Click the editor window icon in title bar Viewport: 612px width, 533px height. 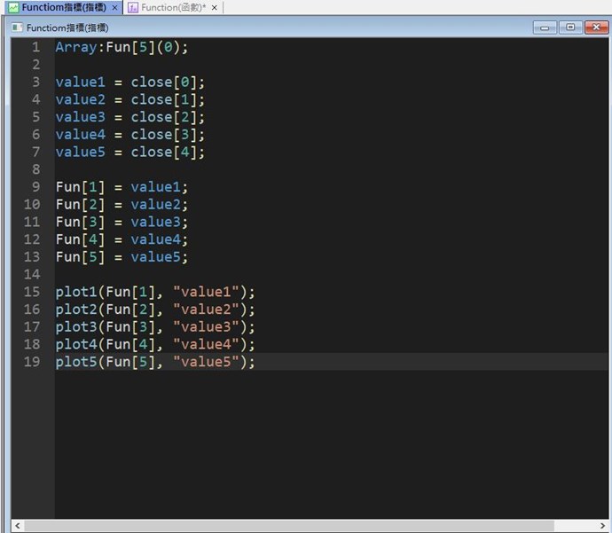[x=18, y=27]
